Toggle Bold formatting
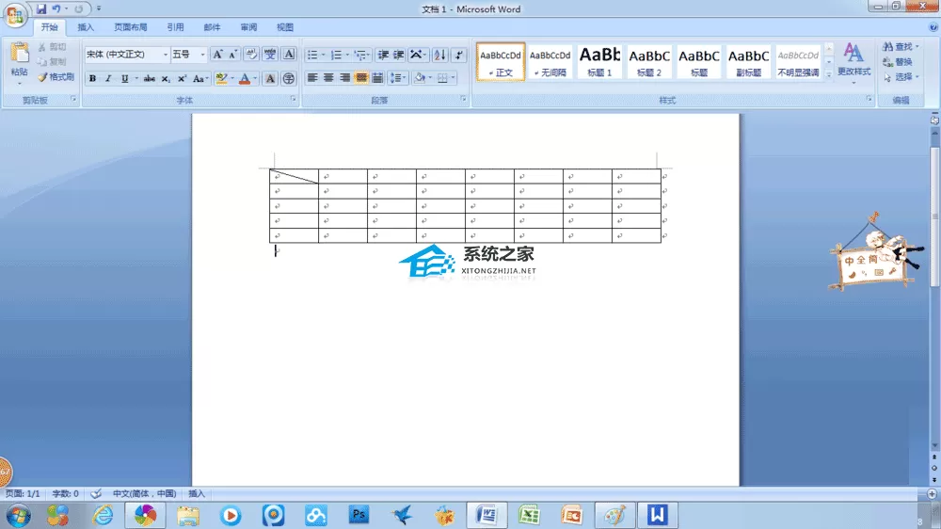The height and width of the screenshot is (529, 941). point(92,79)
